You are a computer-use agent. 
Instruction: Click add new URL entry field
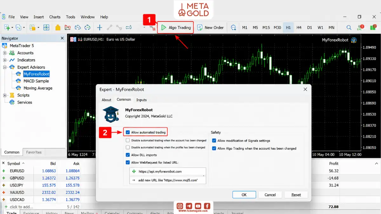tap(168, 180)
